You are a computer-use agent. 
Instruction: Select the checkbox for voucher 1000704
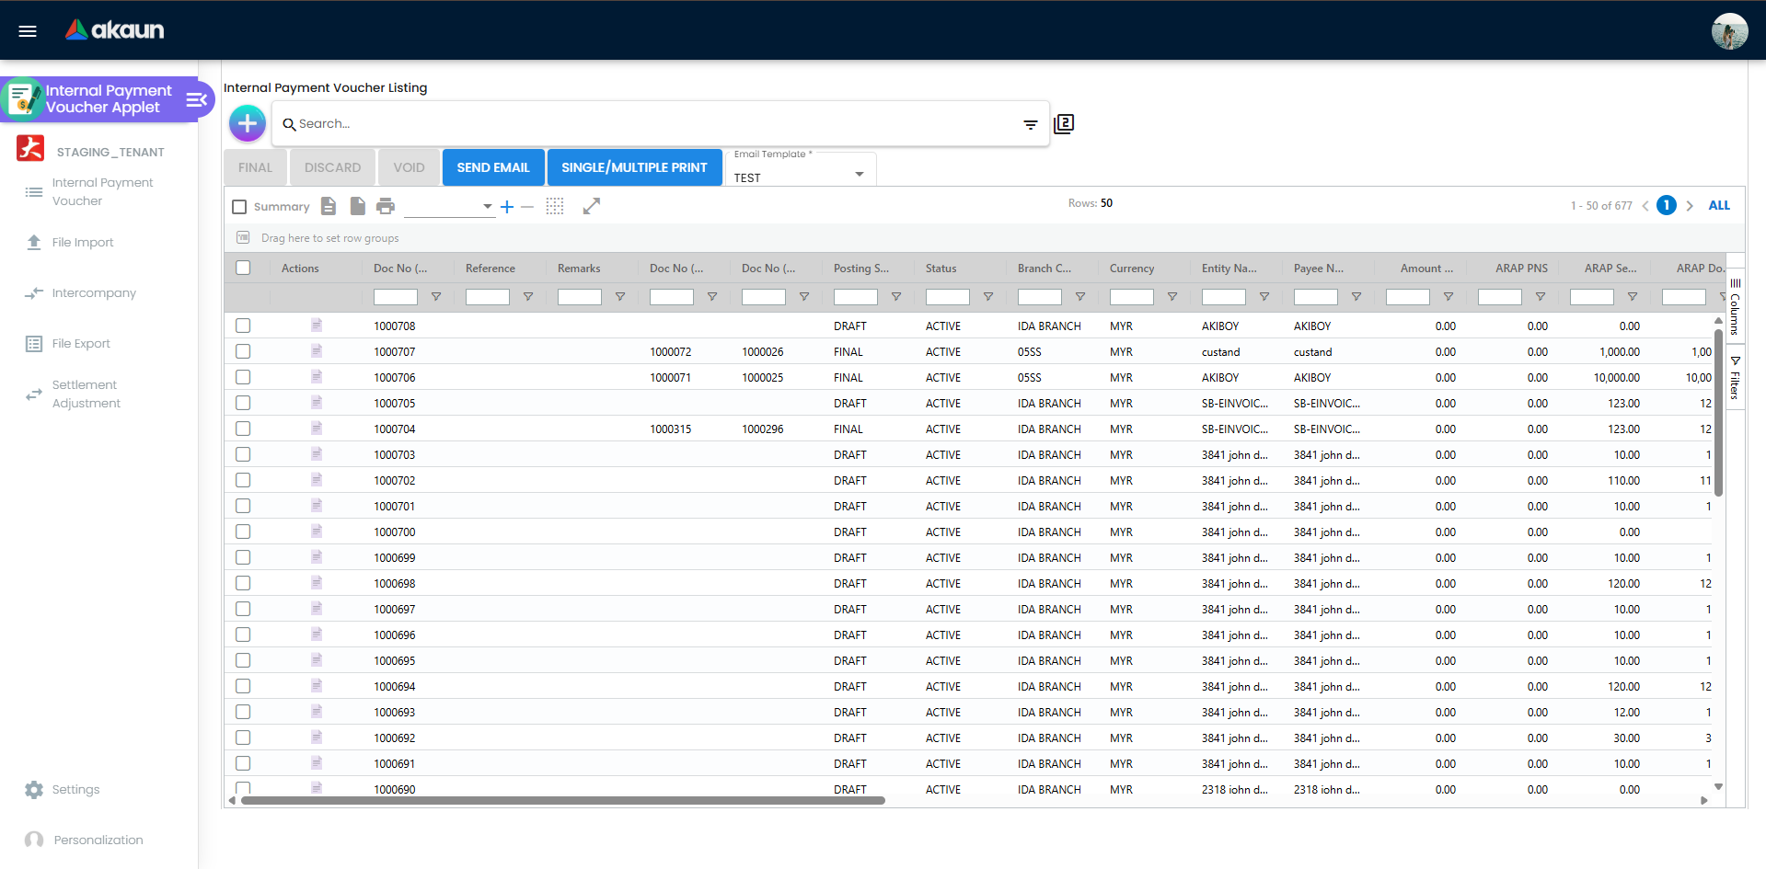[x=243, y=429]
